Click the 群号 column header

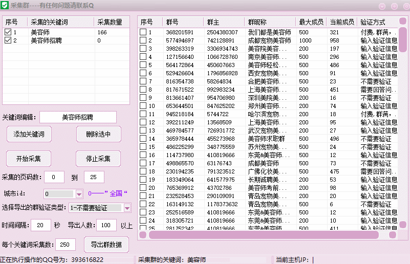pos(183,22)
